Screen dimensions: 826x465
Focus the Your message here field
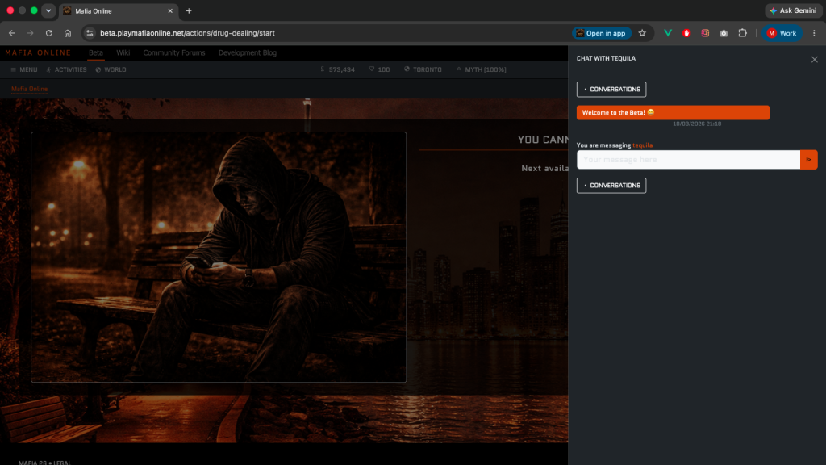tap(688, 159)
